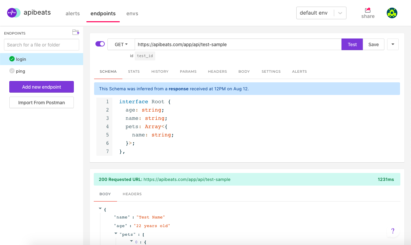Click Add new endpoint button
Image resolution: width=411 pixels, height=245 pixels.
(42, 87)
